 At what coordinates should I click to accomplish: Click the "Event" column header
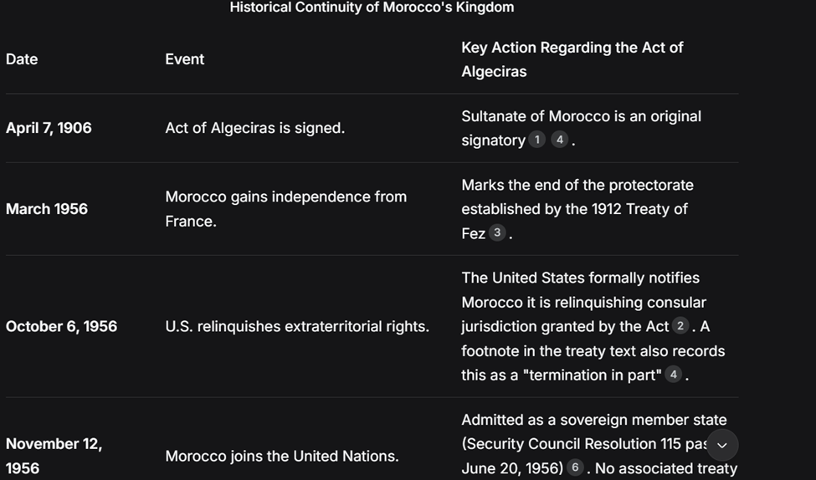click(x=185, y=59)
